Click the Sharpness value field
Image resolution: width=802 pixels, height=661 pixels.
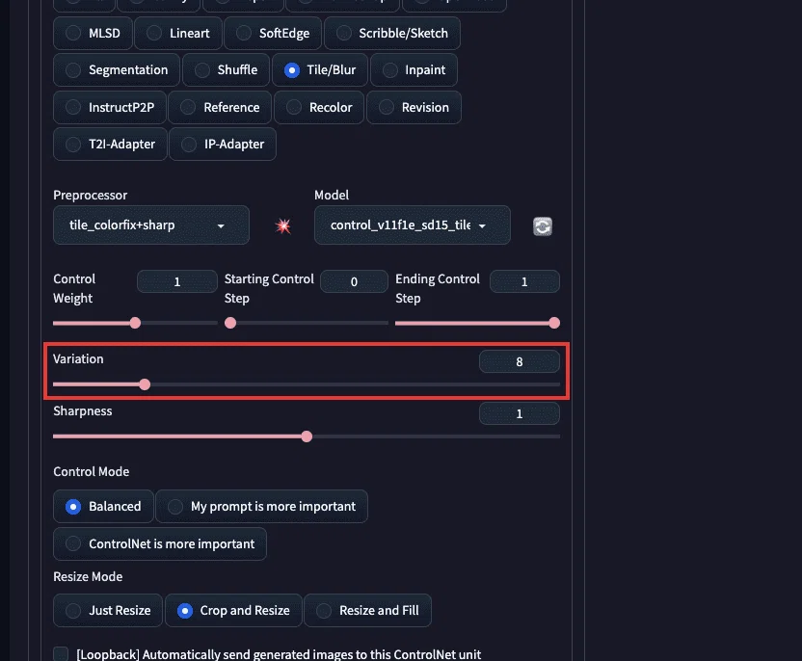pyautogui.click(x=520, y=413)
